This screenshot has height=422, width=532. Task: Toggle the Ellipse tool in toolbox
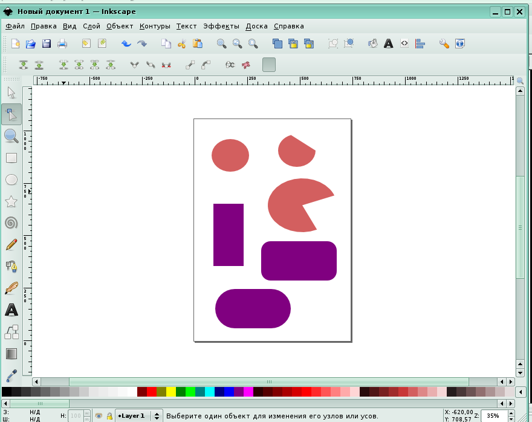(11, 180)
